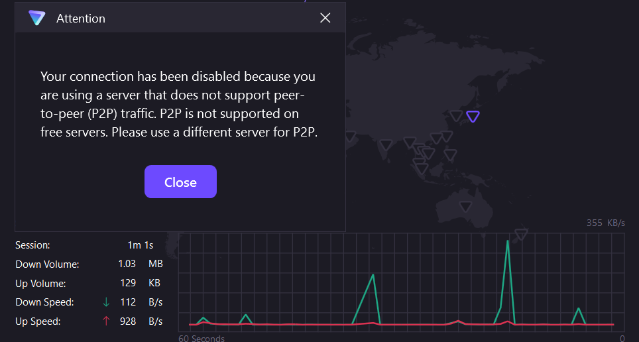Dismiss the Attention dialog with the X
Screen dimensions: 639x342
[325, 18]
